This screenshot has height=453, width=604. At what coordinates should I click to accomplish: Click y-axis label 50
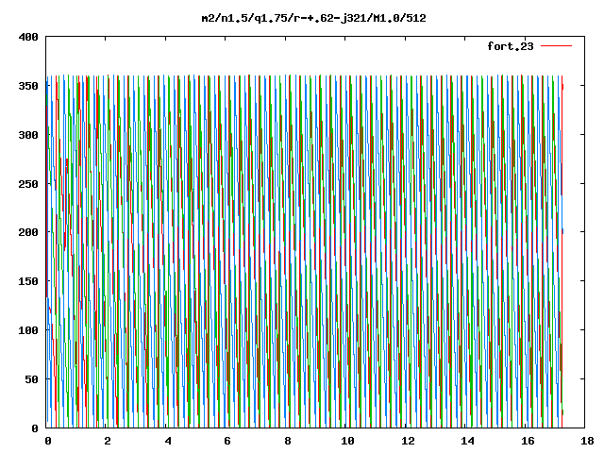[31, 379]
